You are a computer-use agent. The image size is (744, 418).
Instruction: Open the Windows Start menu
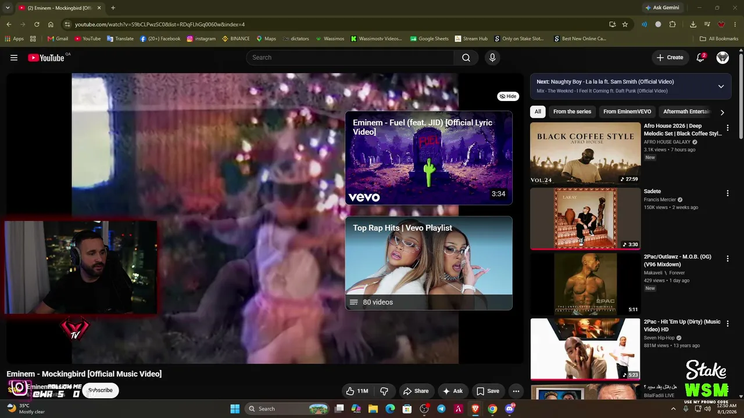pos(235,409)
